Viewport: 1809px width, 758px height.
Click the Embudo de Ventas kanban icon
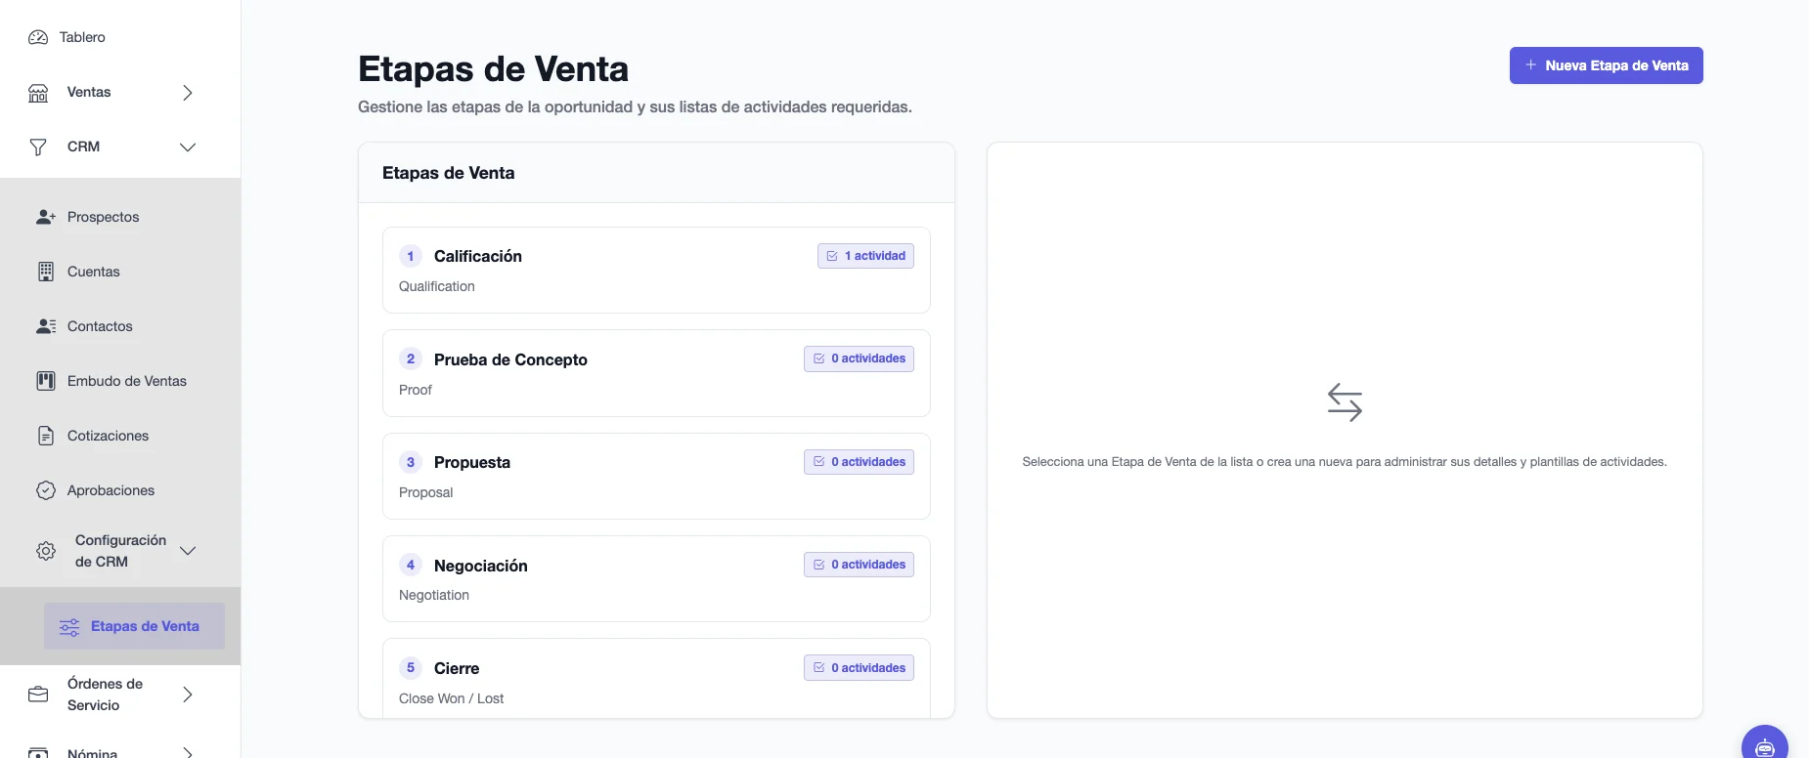[x=46, y=381]
